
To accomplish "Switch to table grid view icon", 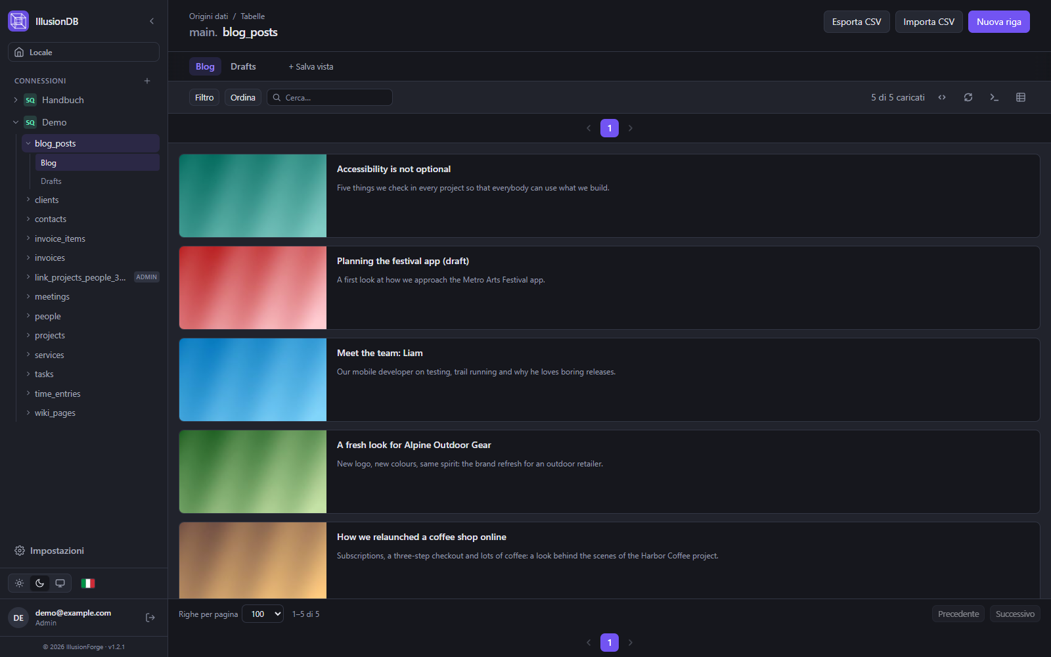I will tap(1021, 97).
